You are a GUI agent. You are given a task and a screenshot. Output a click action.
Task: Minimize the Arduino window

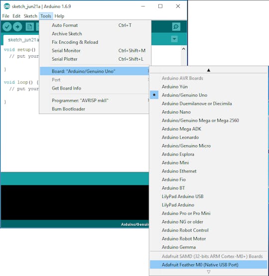coord(143,6)
